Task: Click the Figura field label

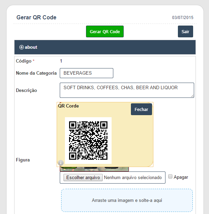Action: click(x=23, y=160)
